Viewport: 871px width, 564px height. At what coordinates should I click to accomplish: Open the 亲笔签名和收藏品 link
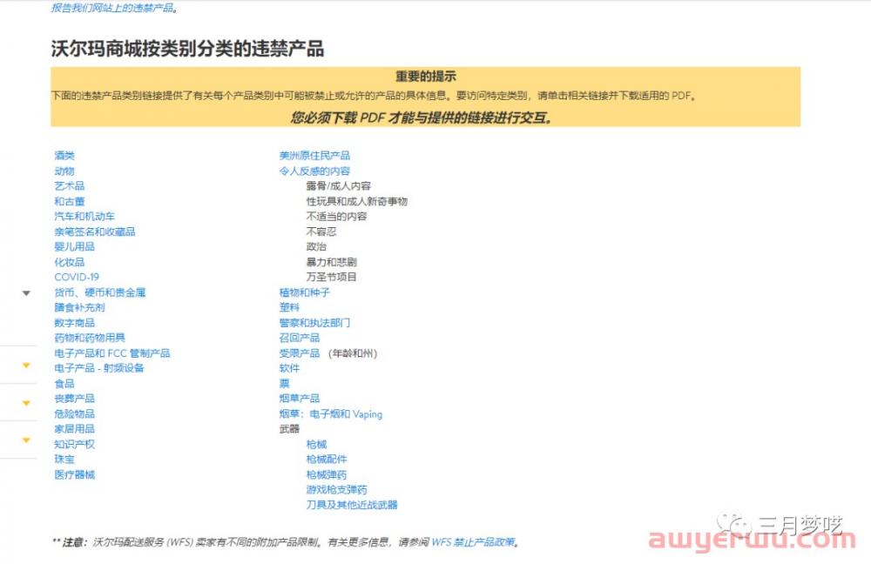(x=95, y=232)
